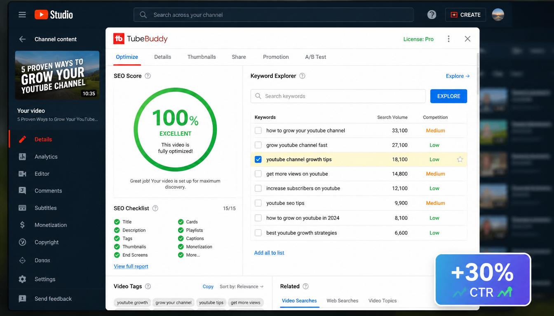This screenshot has height=316, width=554.
Task: Click the 100% SEO score circle
Action: (x=175, y=130)
